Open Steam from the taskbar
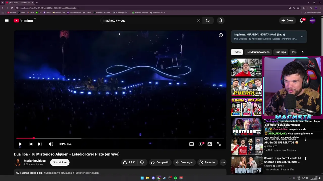The width and height of the screenshot is (323, 181). (164, 178)
